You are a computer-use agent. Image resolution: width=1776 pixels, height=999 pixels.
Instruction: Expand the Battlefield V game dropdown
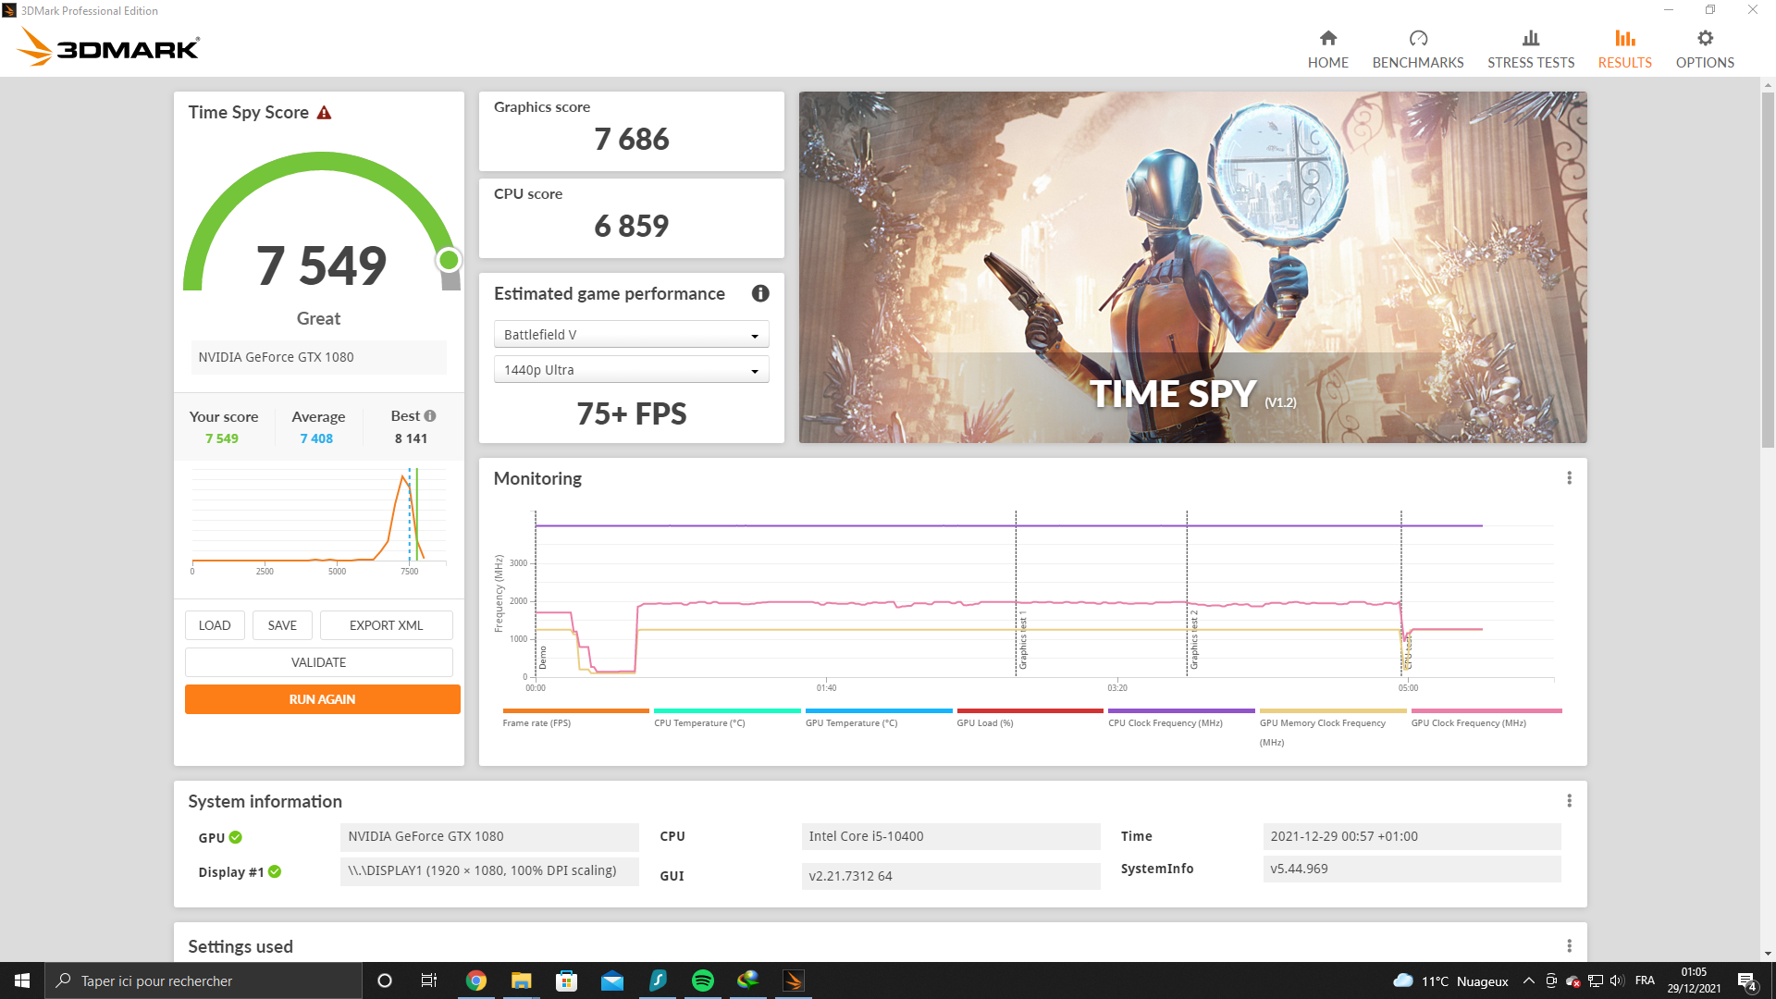[632, 335]
